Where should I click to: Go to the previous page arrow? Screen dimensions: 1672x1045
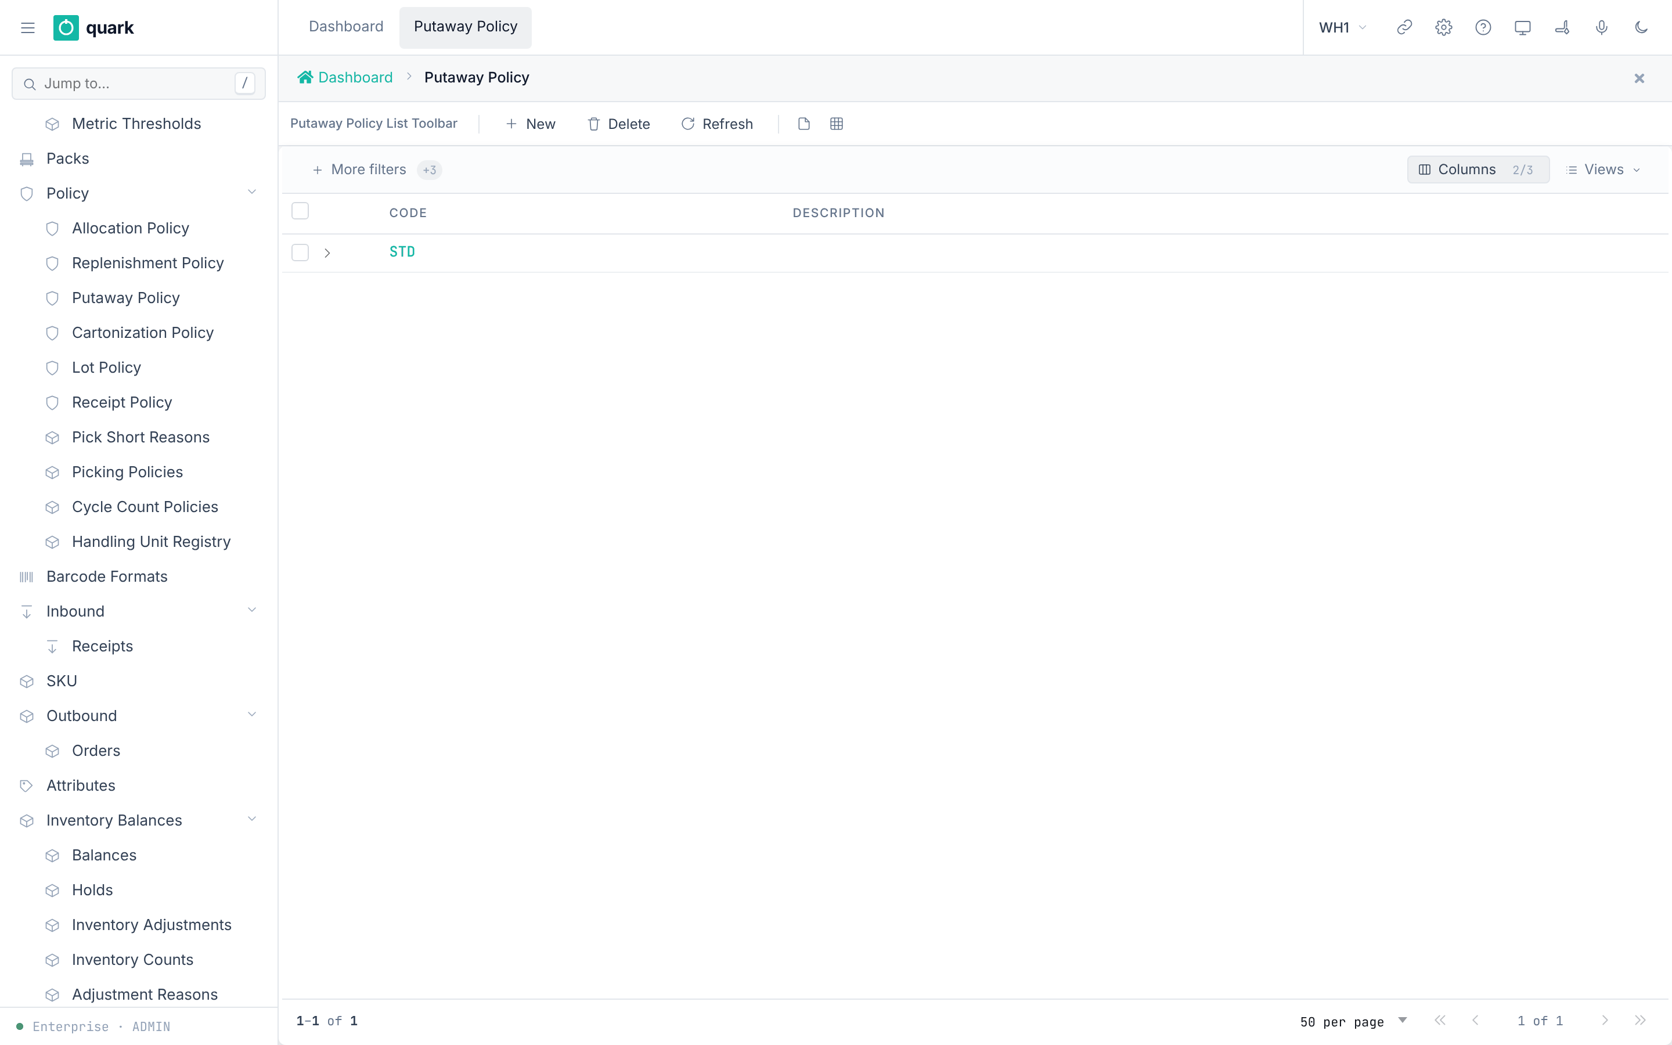point(1475,1020)
